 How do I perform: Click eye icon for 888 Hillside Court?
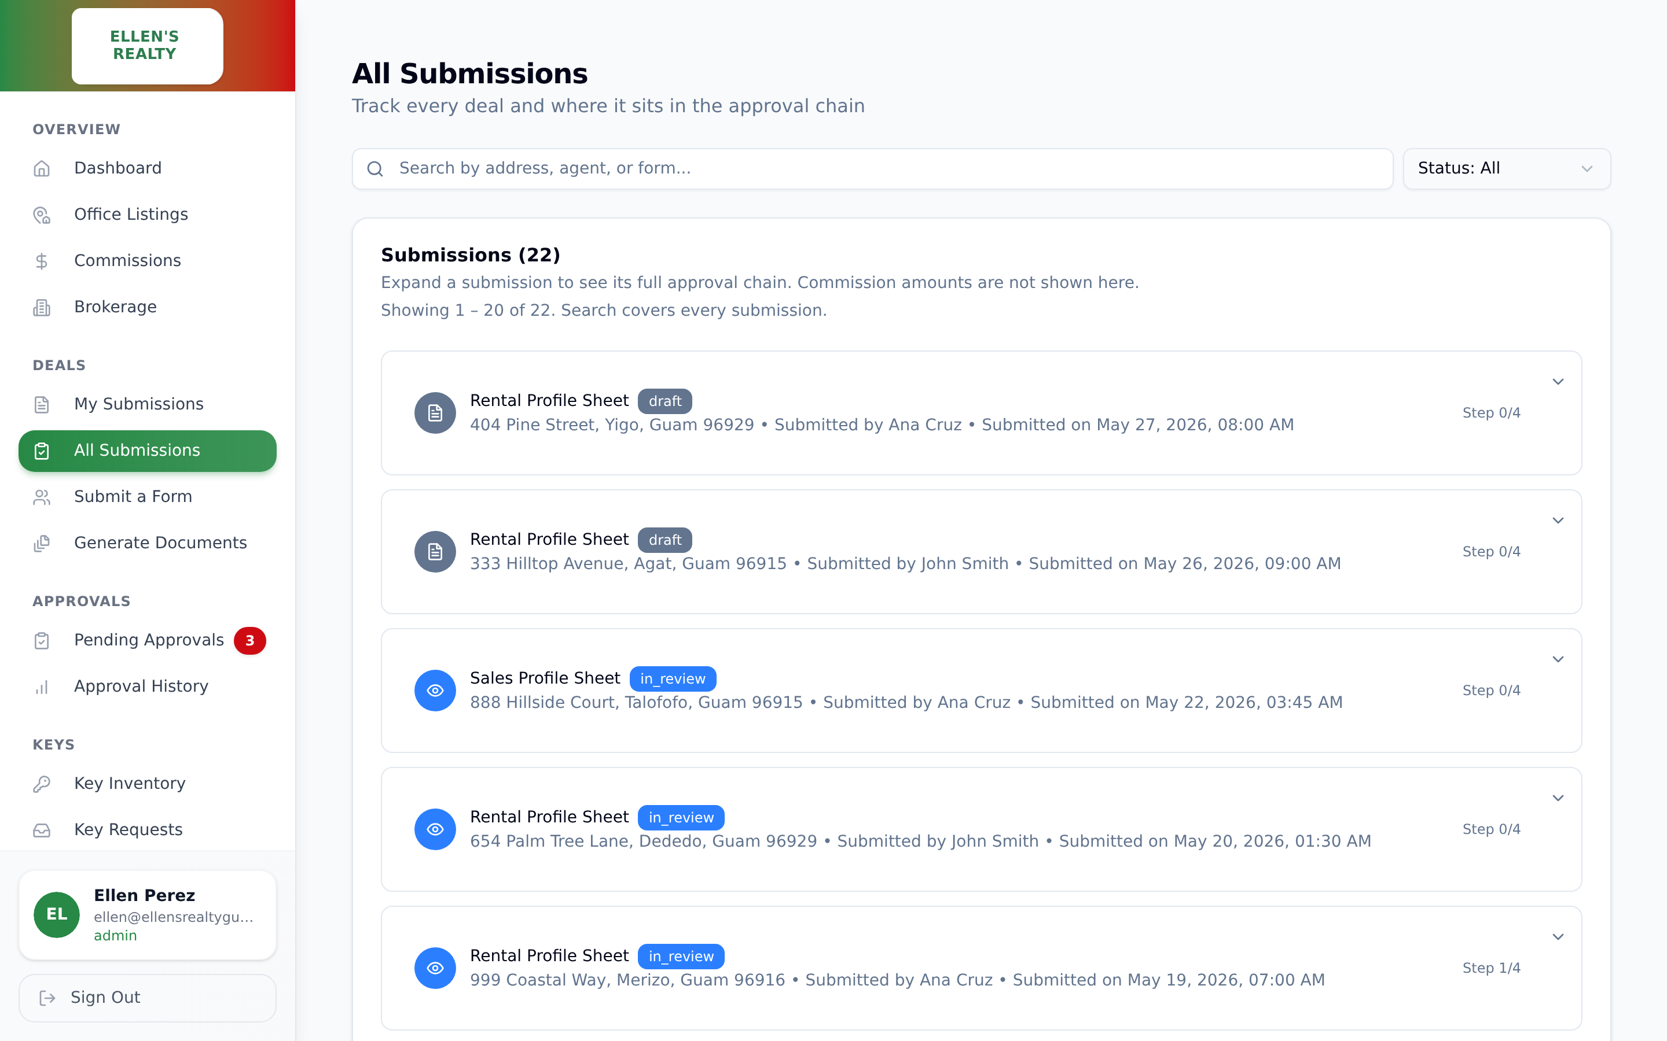point(435,691)
